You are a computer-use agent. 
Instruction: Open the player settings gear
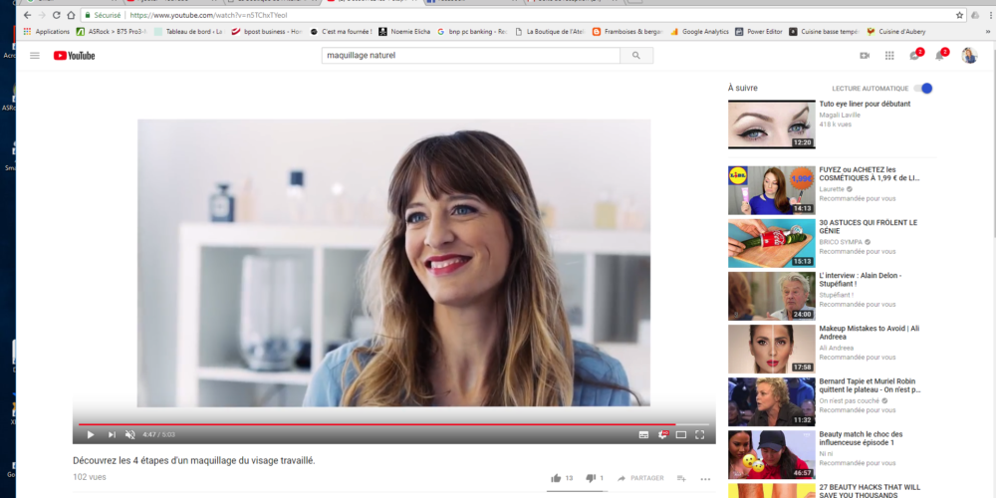point(662,435)
